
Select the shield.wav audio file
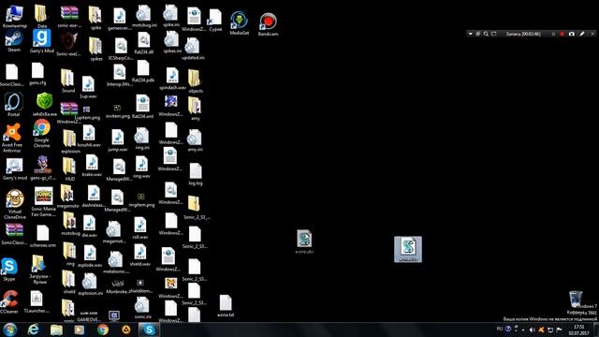[140, 256]
